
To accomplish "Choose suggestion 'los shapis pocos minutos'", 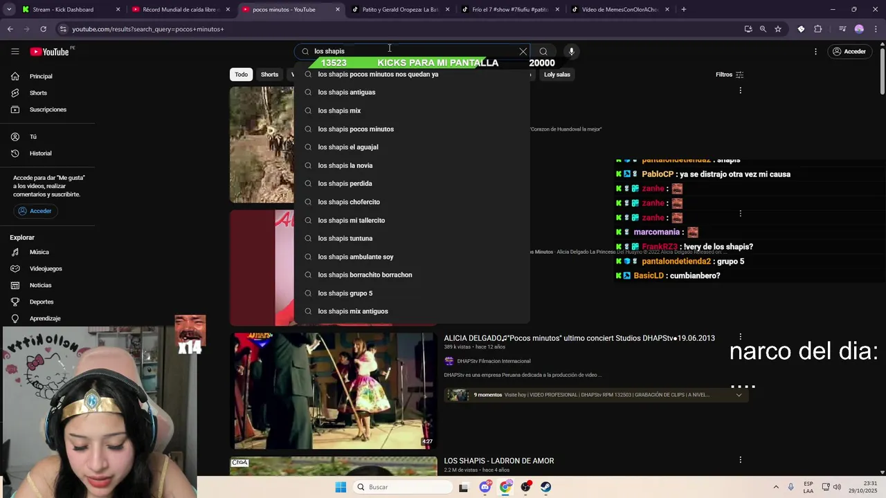I will 412,129.
